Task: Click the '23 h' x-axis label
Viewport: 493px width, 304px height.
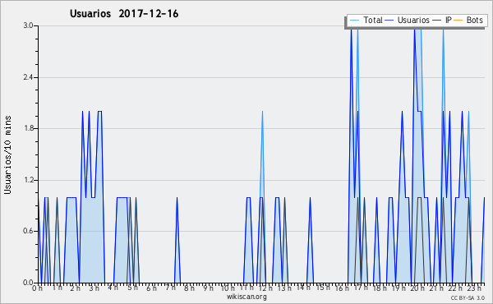Action: (x=474, y=288)
